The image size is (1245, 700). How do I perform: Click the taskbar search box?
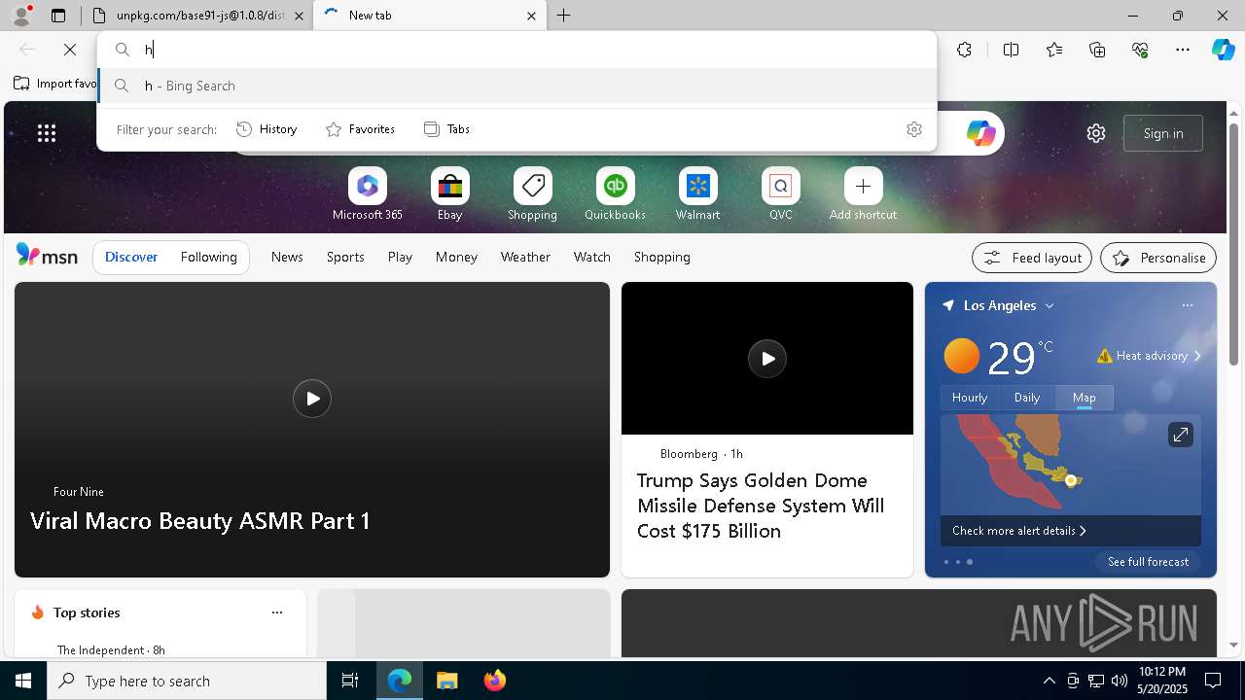point(187,681)
